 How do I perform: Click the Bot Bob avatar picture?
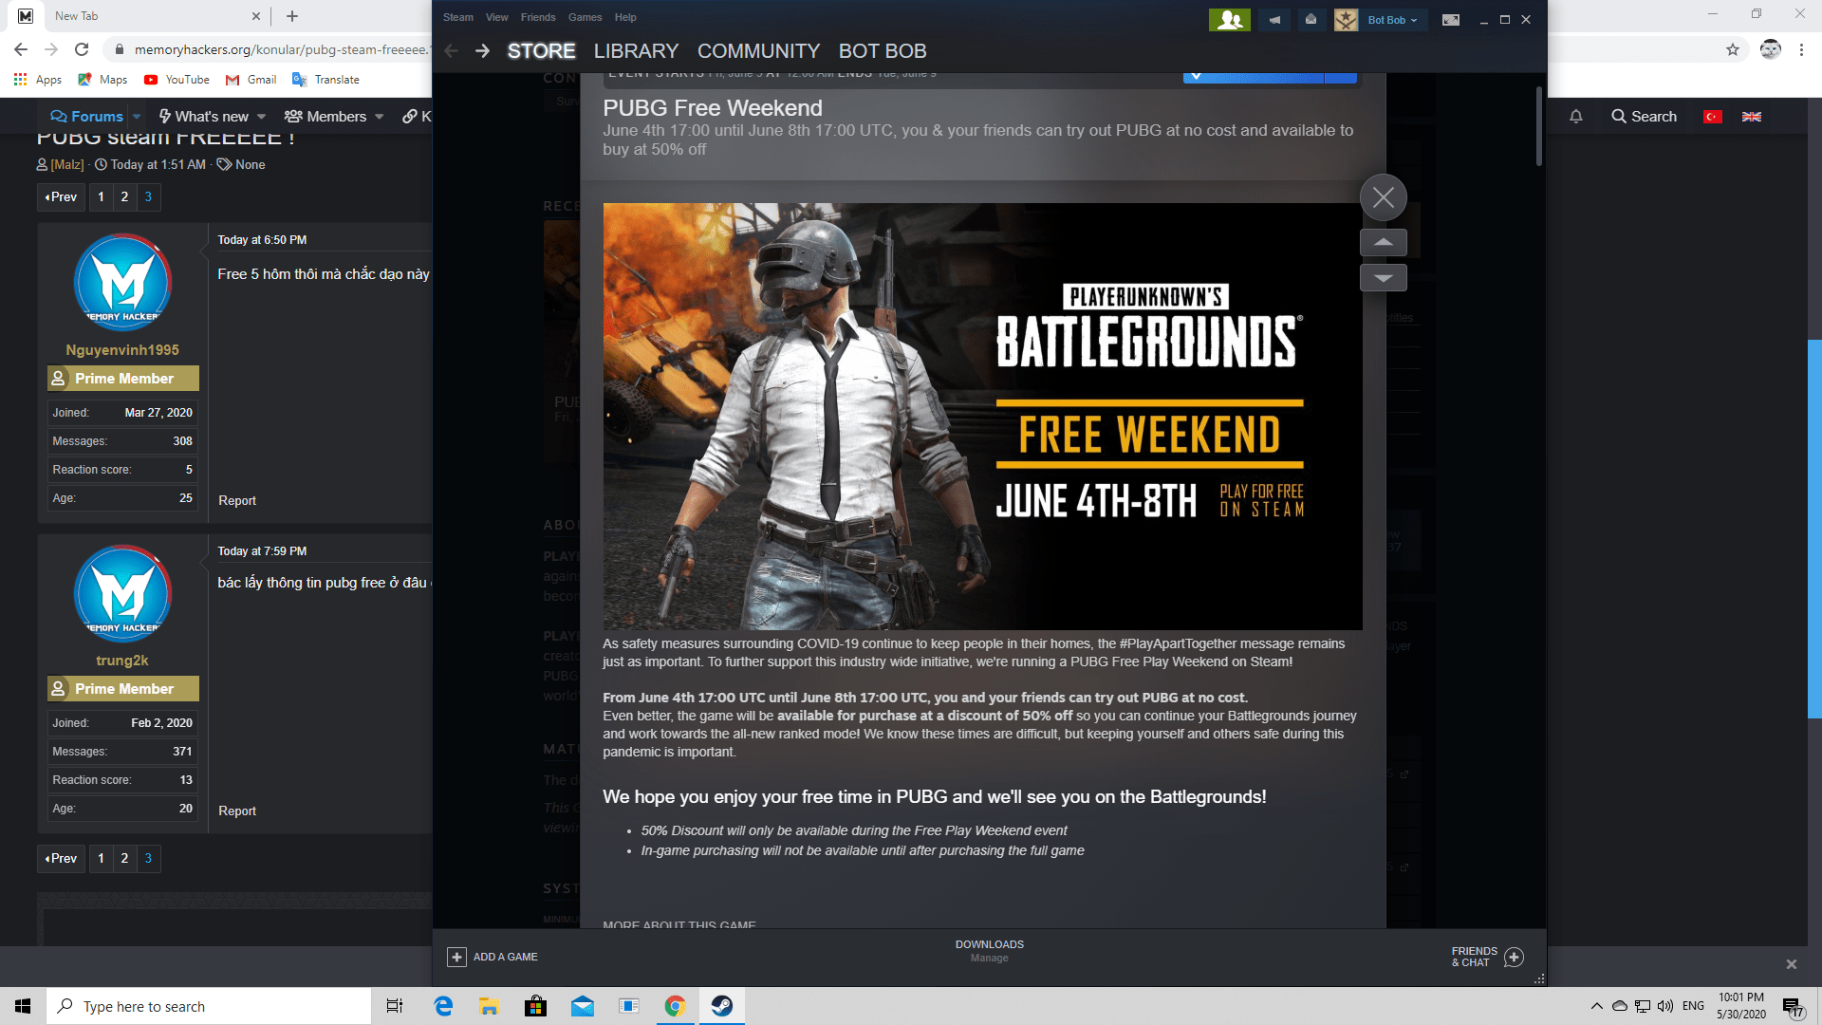[x=1346, y=20]
